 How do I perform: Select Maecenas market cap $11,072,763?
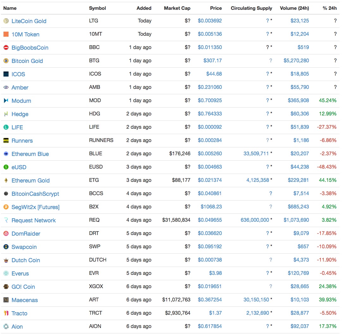[176, 300]
